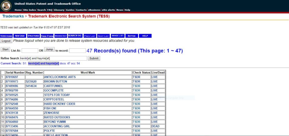Jump to Bottom of the page
This screenshot has width=289, height=136.
[x=131, y=36]
